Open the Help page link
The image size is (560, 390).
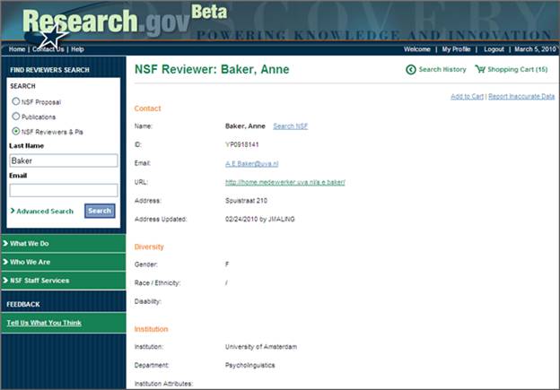coord(77,49)
